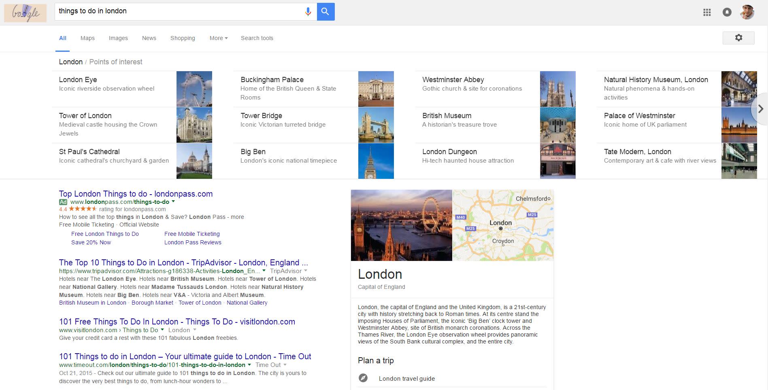Open the Buckingham Palace photo
The height and width of the screenshot is (390, 768).
point(376,89)
